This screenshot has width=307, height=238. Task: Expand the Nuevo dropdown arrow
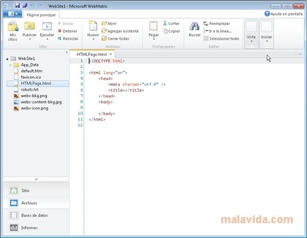(x=93, y=39)
